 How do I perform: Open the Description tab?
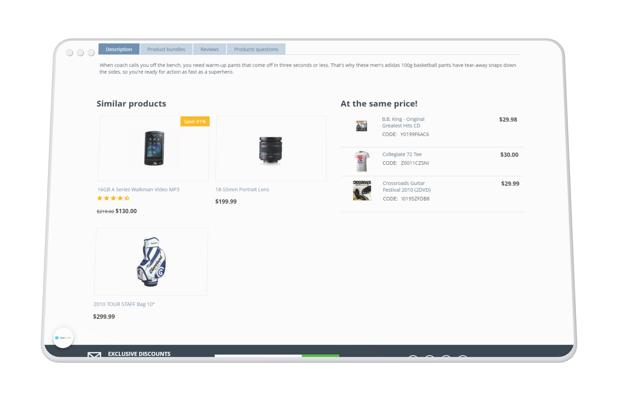(119, 49)
